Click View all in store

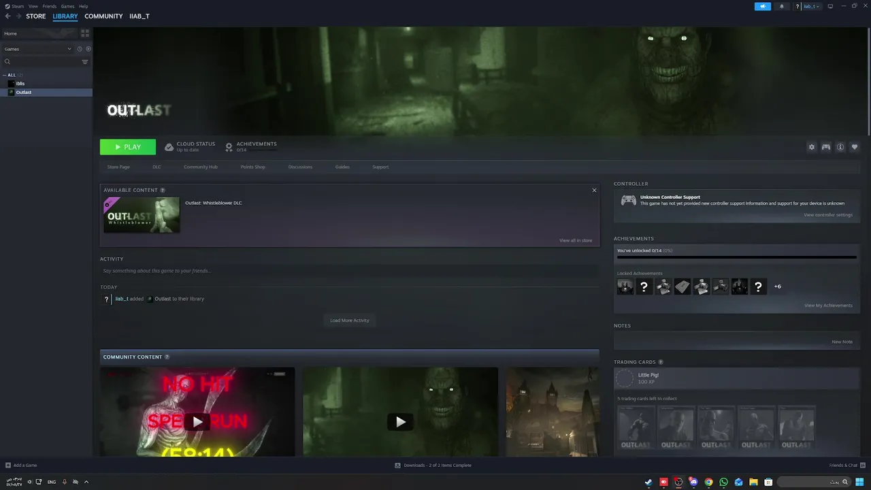(x=576, y=240)
